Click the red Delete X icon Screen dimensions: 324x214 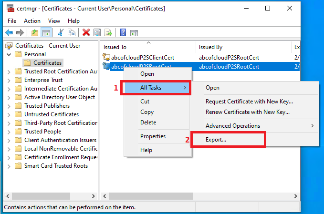tap(86, 32)
